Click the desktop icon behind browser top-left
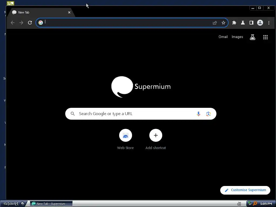The image size is (276, 207). (11, 3)
